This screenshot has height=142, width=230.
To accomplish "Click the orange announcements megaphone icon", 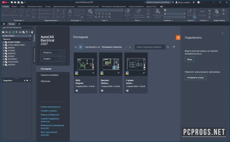I will (x=178, y=38).
